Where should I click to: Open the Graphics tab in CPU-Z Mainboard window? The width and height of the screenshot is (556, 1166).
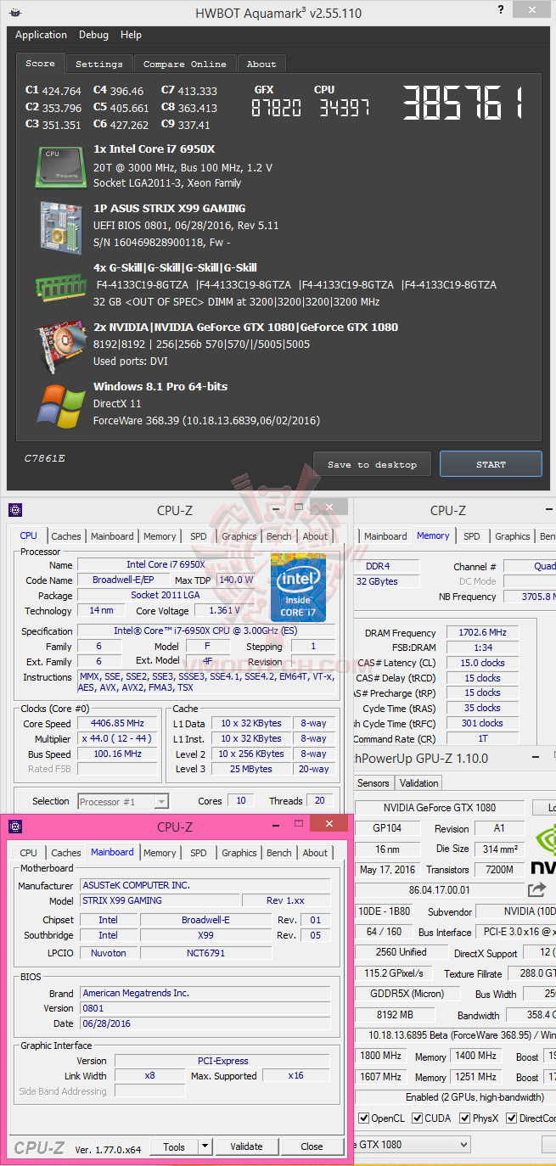pos(239,853)
